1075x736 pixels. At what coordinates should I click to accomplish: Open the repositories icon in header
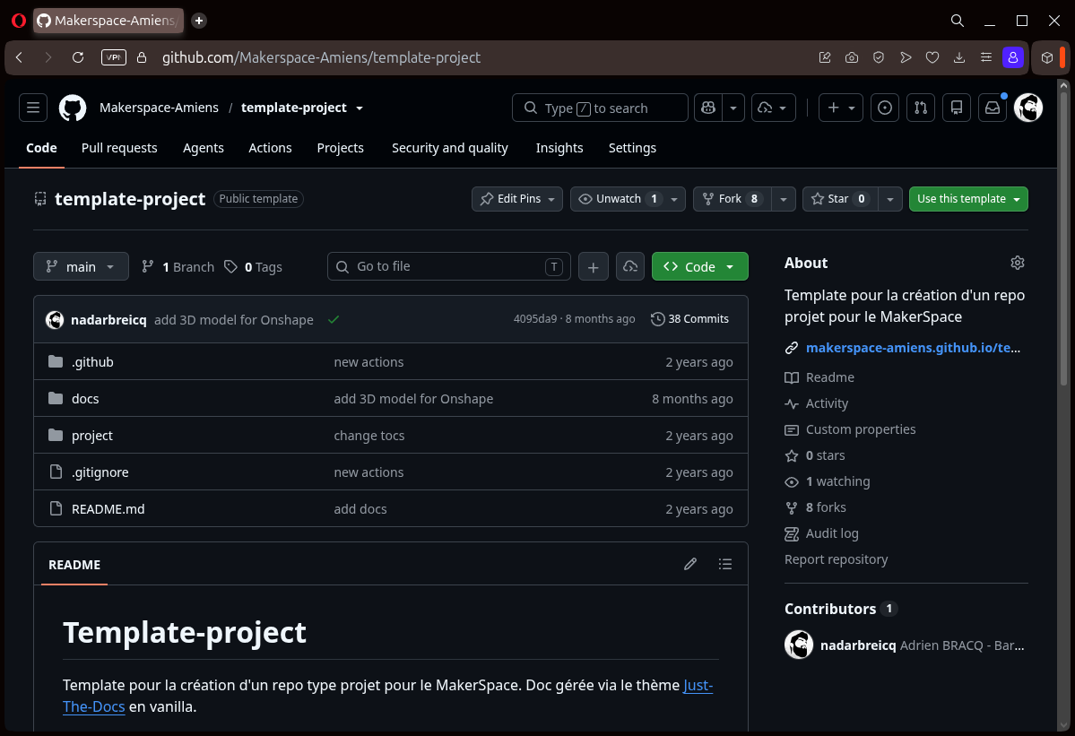point(957,108)
